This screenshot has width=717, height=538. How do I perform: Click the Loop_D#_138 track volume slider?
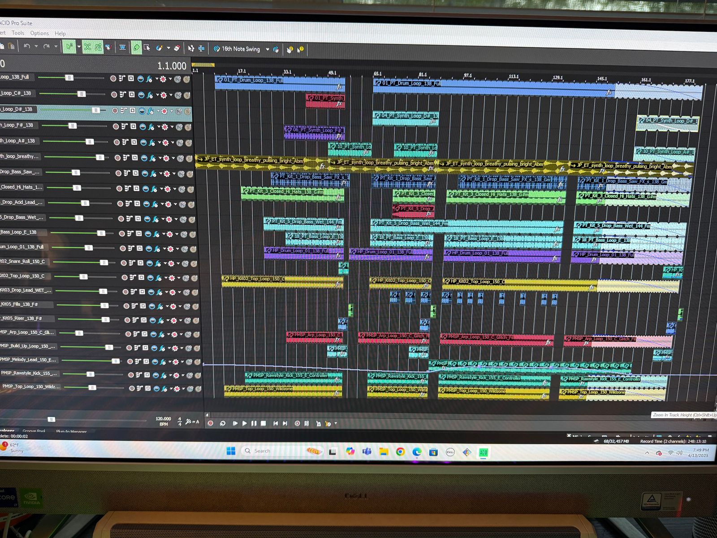point(95,110)
